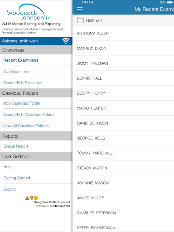174x232 pixels.
Task: Go to Search/Edit Examinee
Action: (x=23, y=83)
